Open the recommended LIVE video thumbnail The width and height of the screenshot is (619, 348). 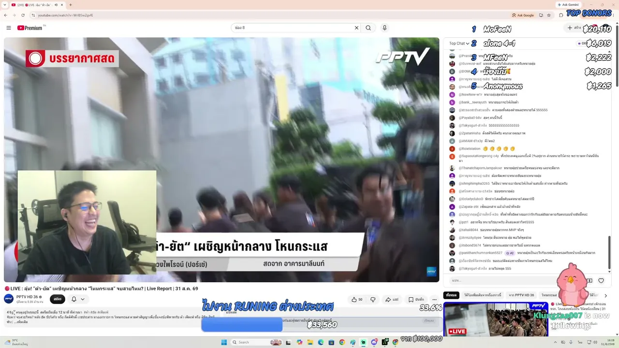pos(496,319)
